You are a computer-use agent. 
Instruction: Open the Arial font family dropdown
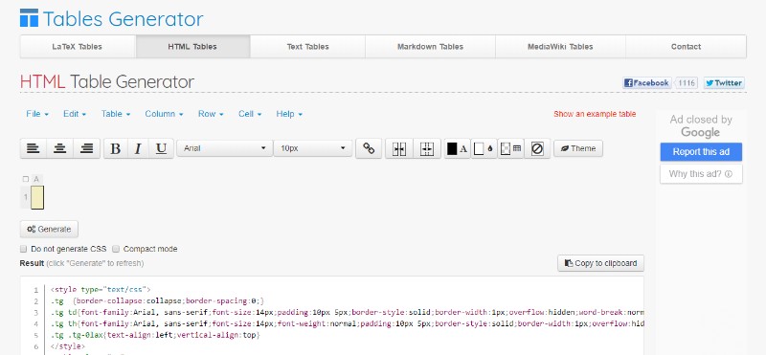(x=224, y=148)
